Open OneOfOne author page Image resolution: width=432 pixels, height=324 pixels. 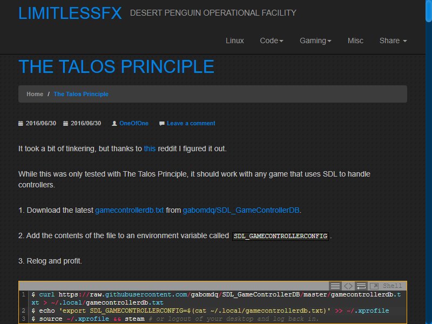click(x=134, y=124)
